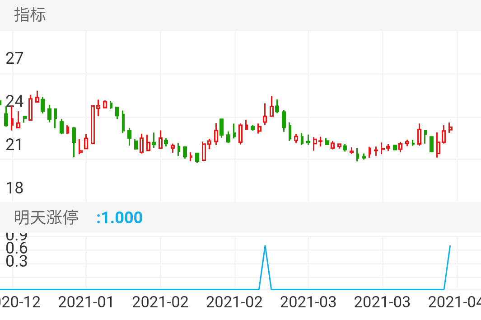Select the 27 price axis label
The height and width of the screenshot is (320, 481).
click(14, 58)
